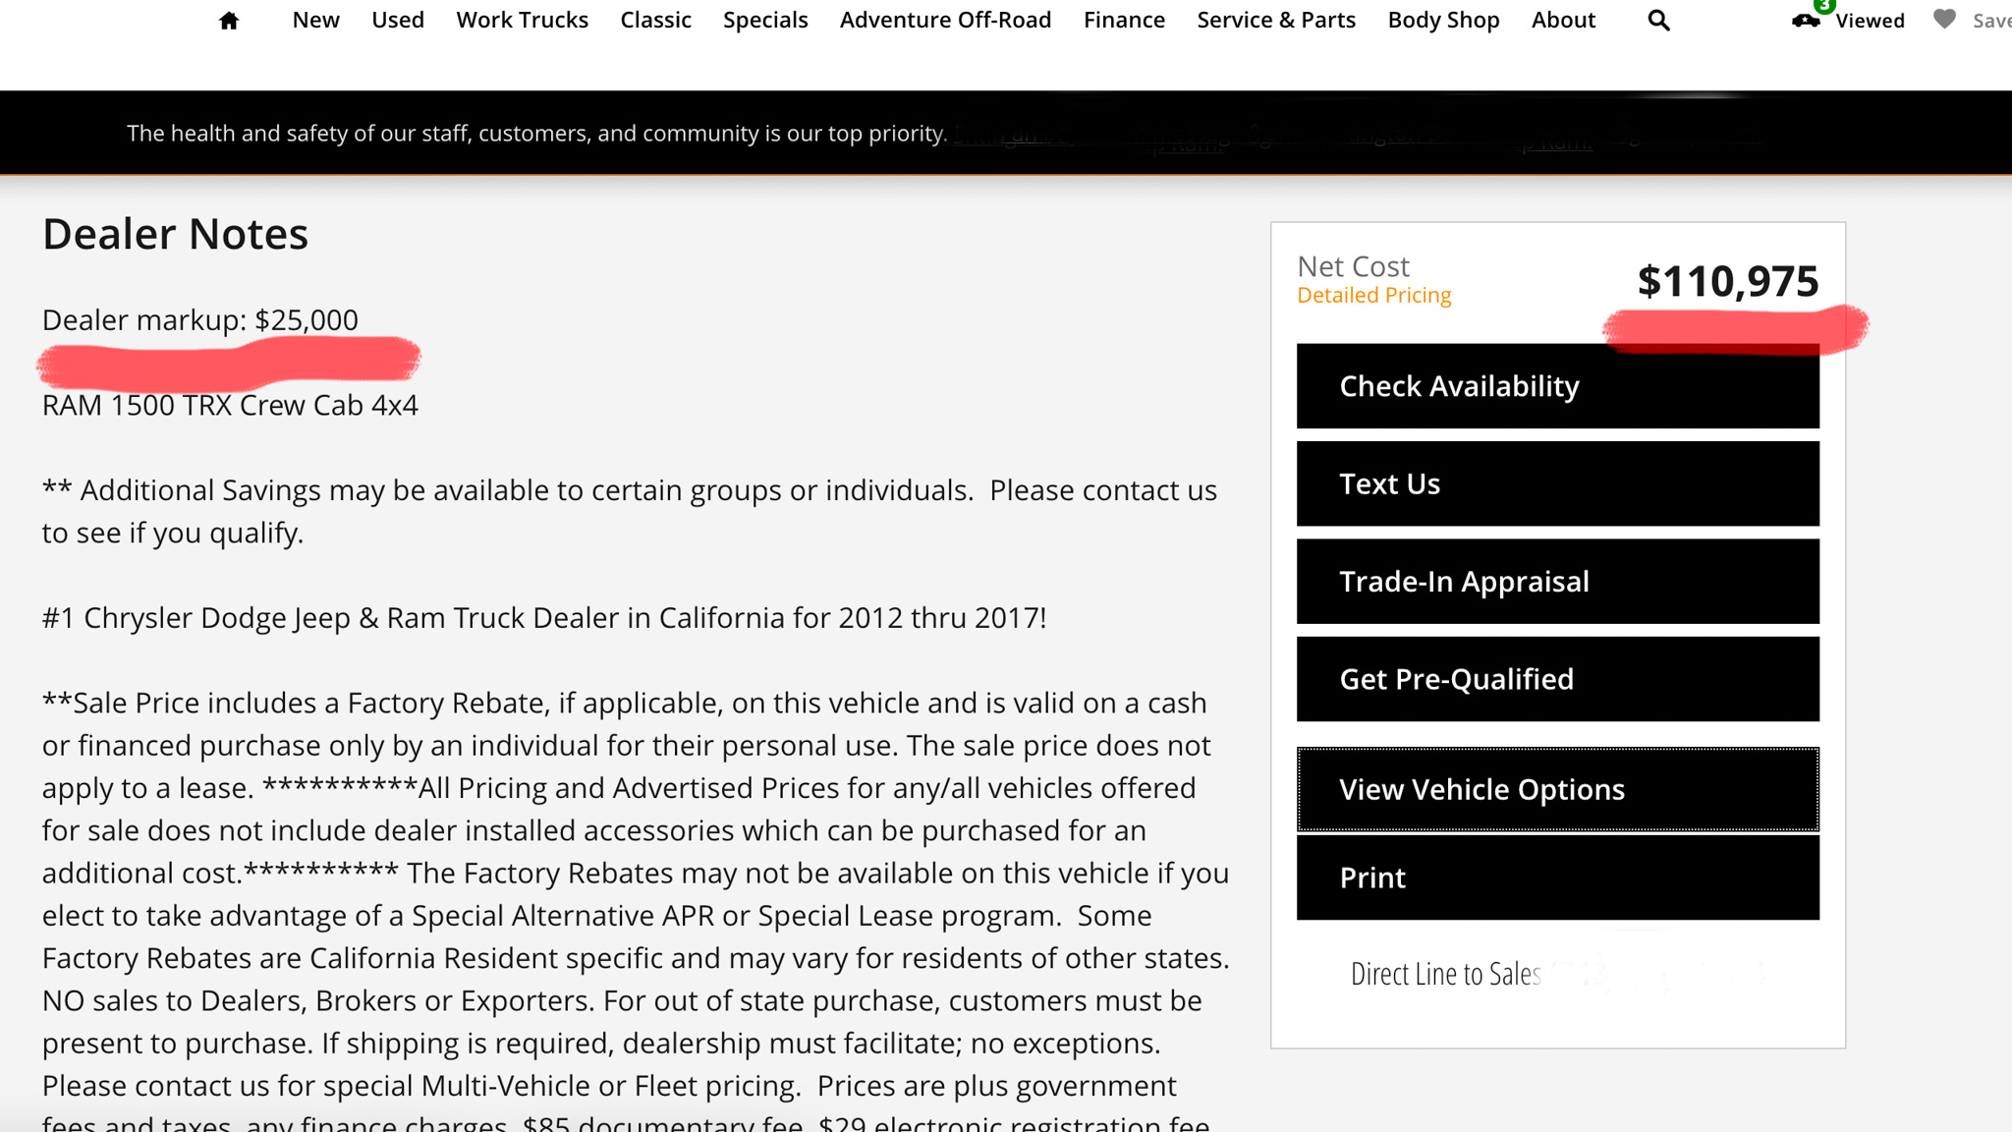This screenshot has height=1132, width=2012.
Task: Click the View Vehicle Options button
Action: tap(1557, 790)
